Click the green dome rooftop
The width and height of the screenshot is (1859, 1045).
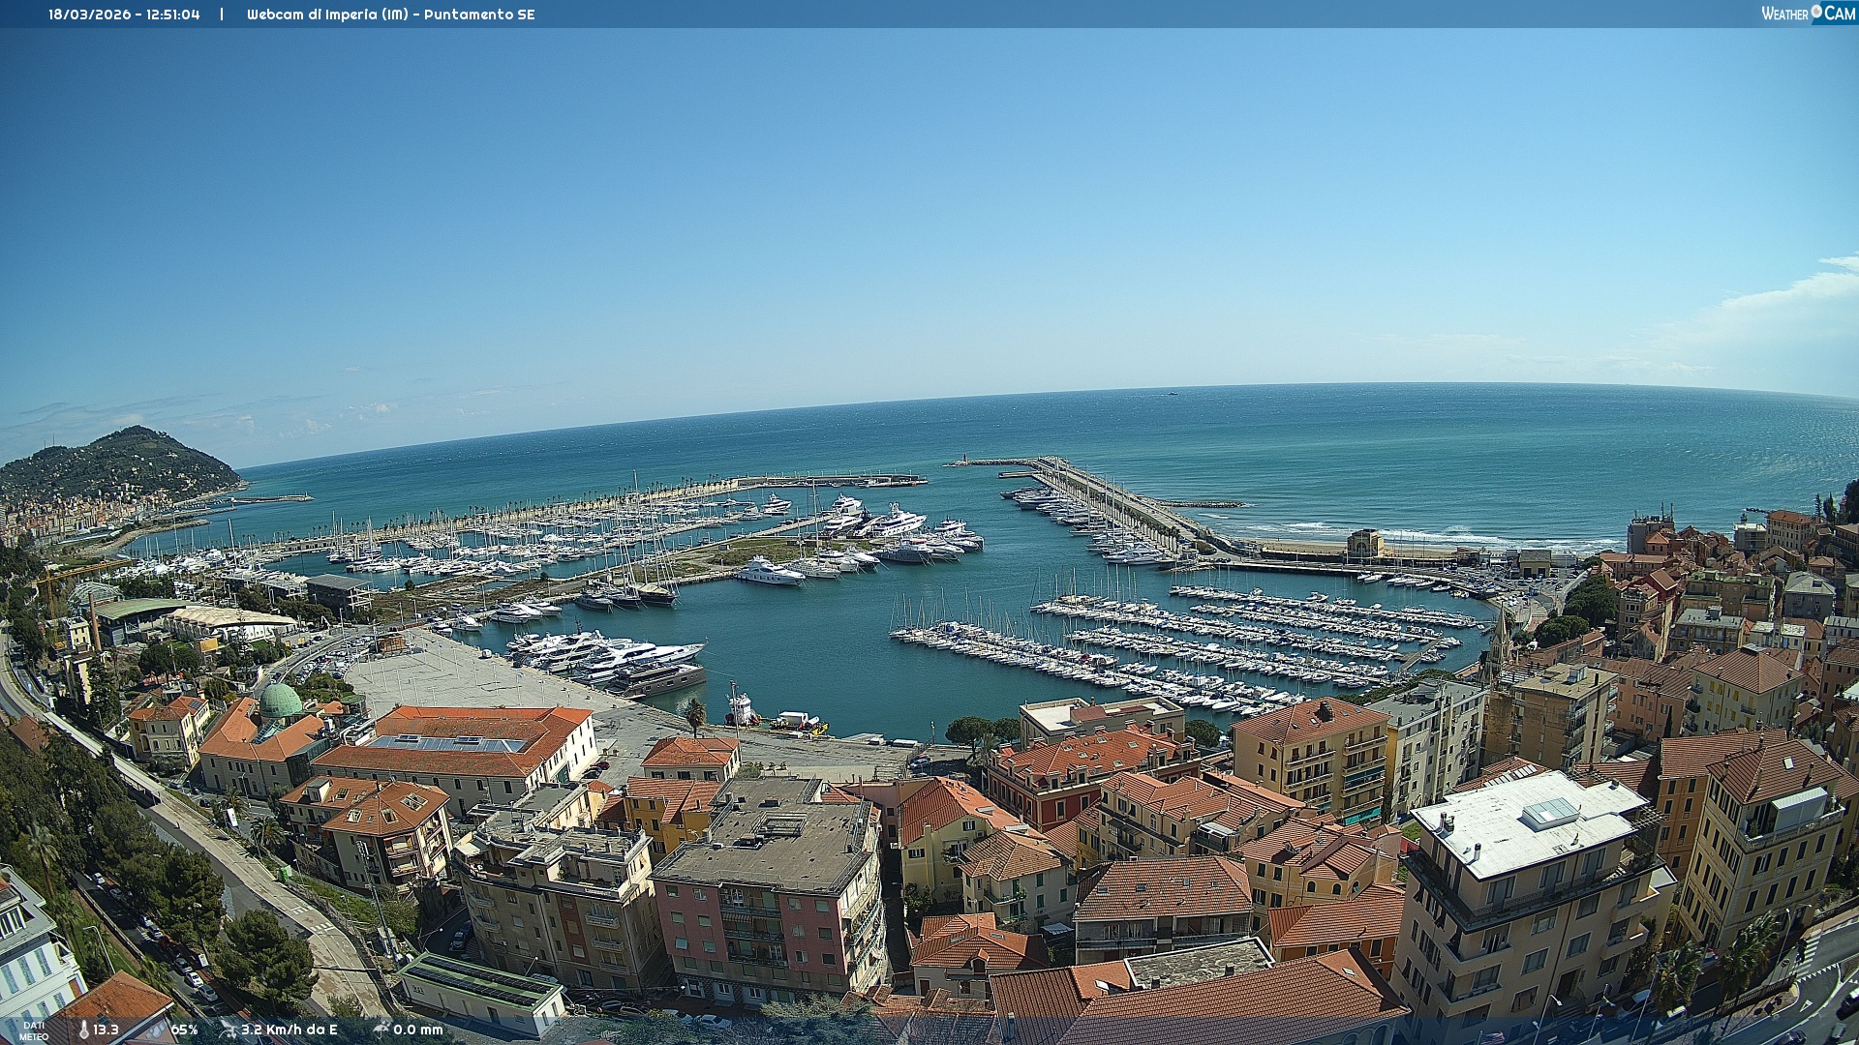282,701
